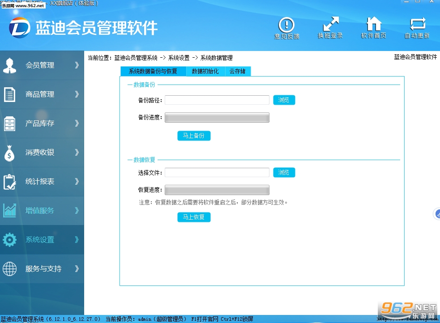This screenshot has height=323, width=440.
Task: Browse for 选择文件 restore file
Action: (x=284, y=172)
